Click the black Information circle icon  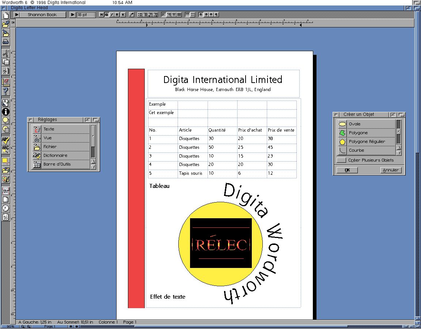(x=5, y=112)
